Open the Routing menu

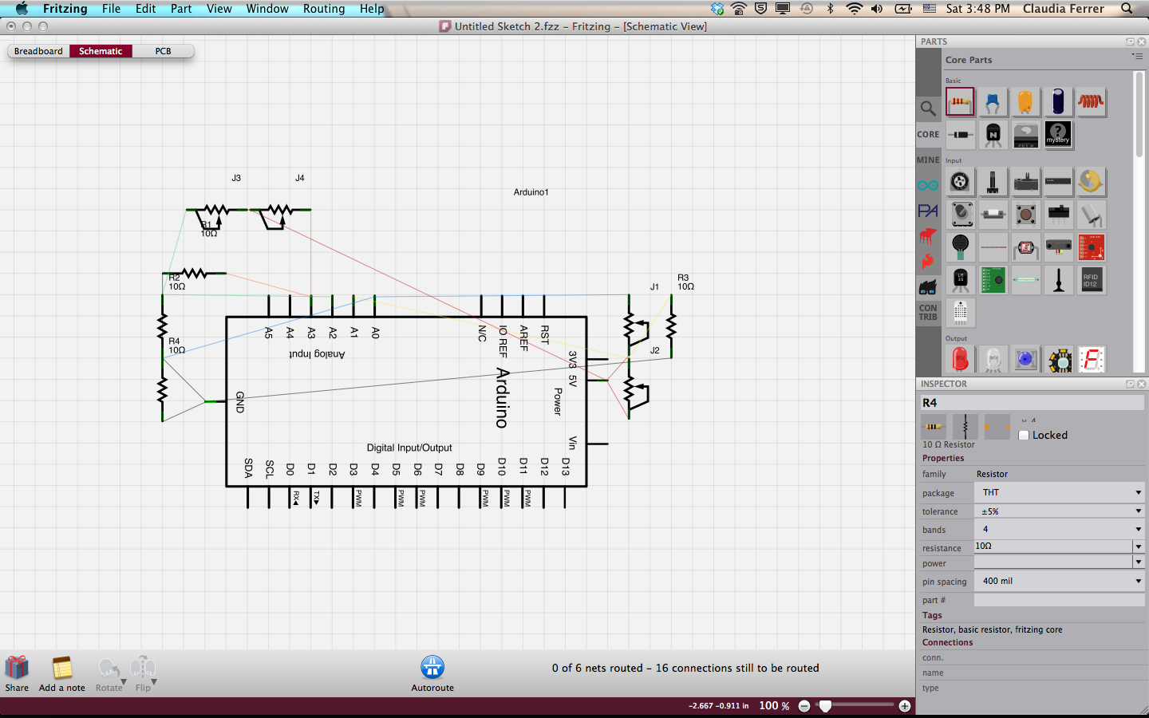point(324,9)
